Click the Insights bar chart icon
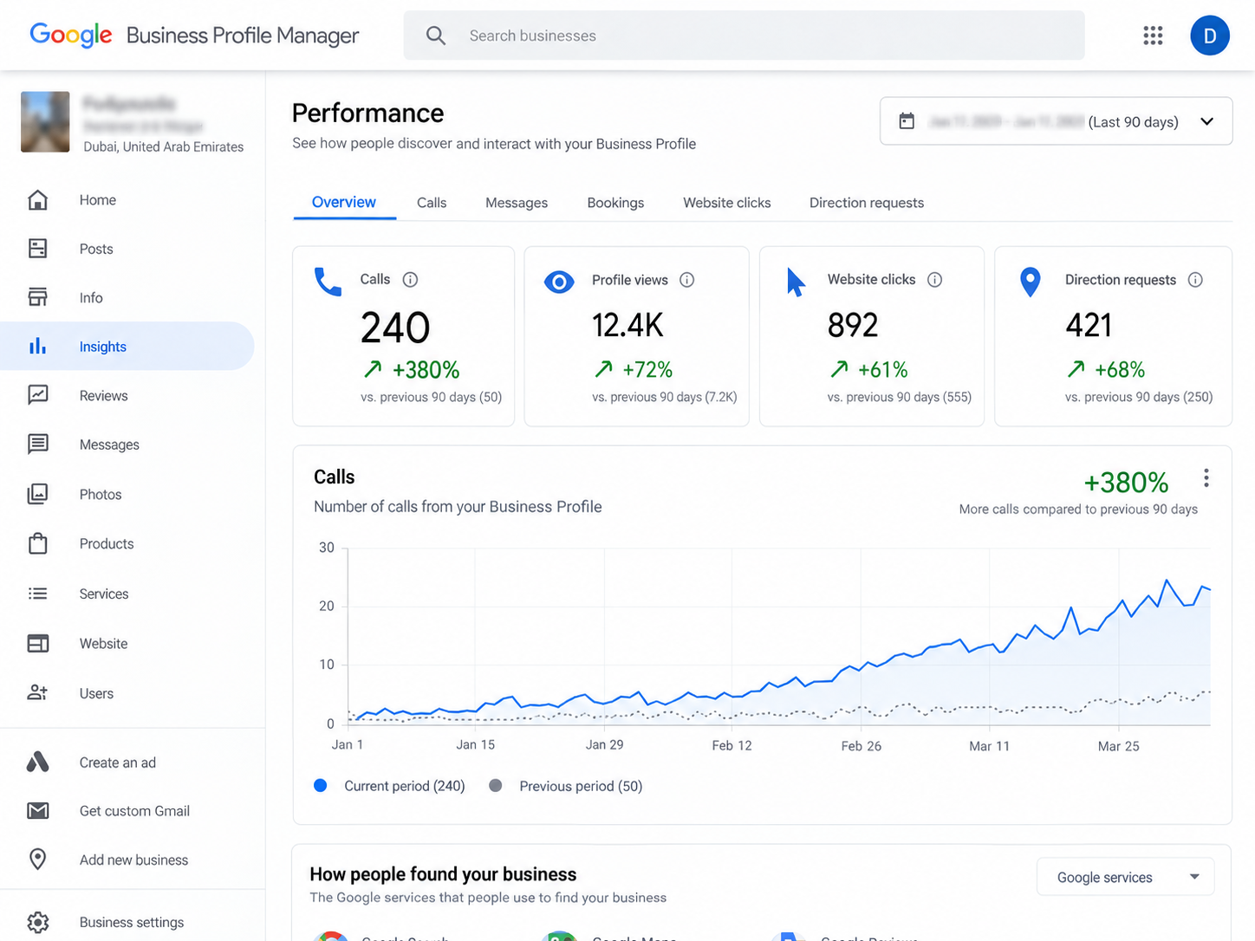Viewport: 1255px width, 941px height. point(37,347)
